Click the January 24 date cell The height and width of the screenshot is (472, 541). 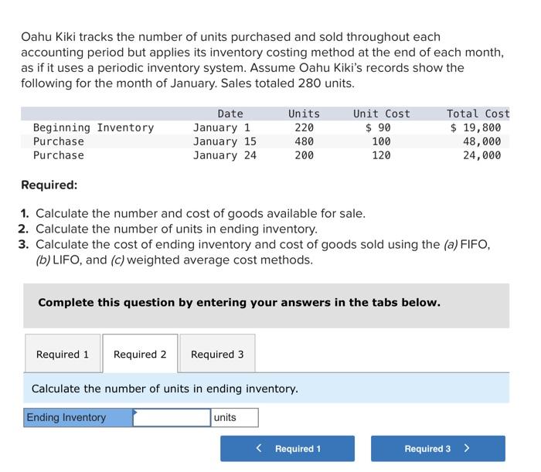tap(224, 155)
